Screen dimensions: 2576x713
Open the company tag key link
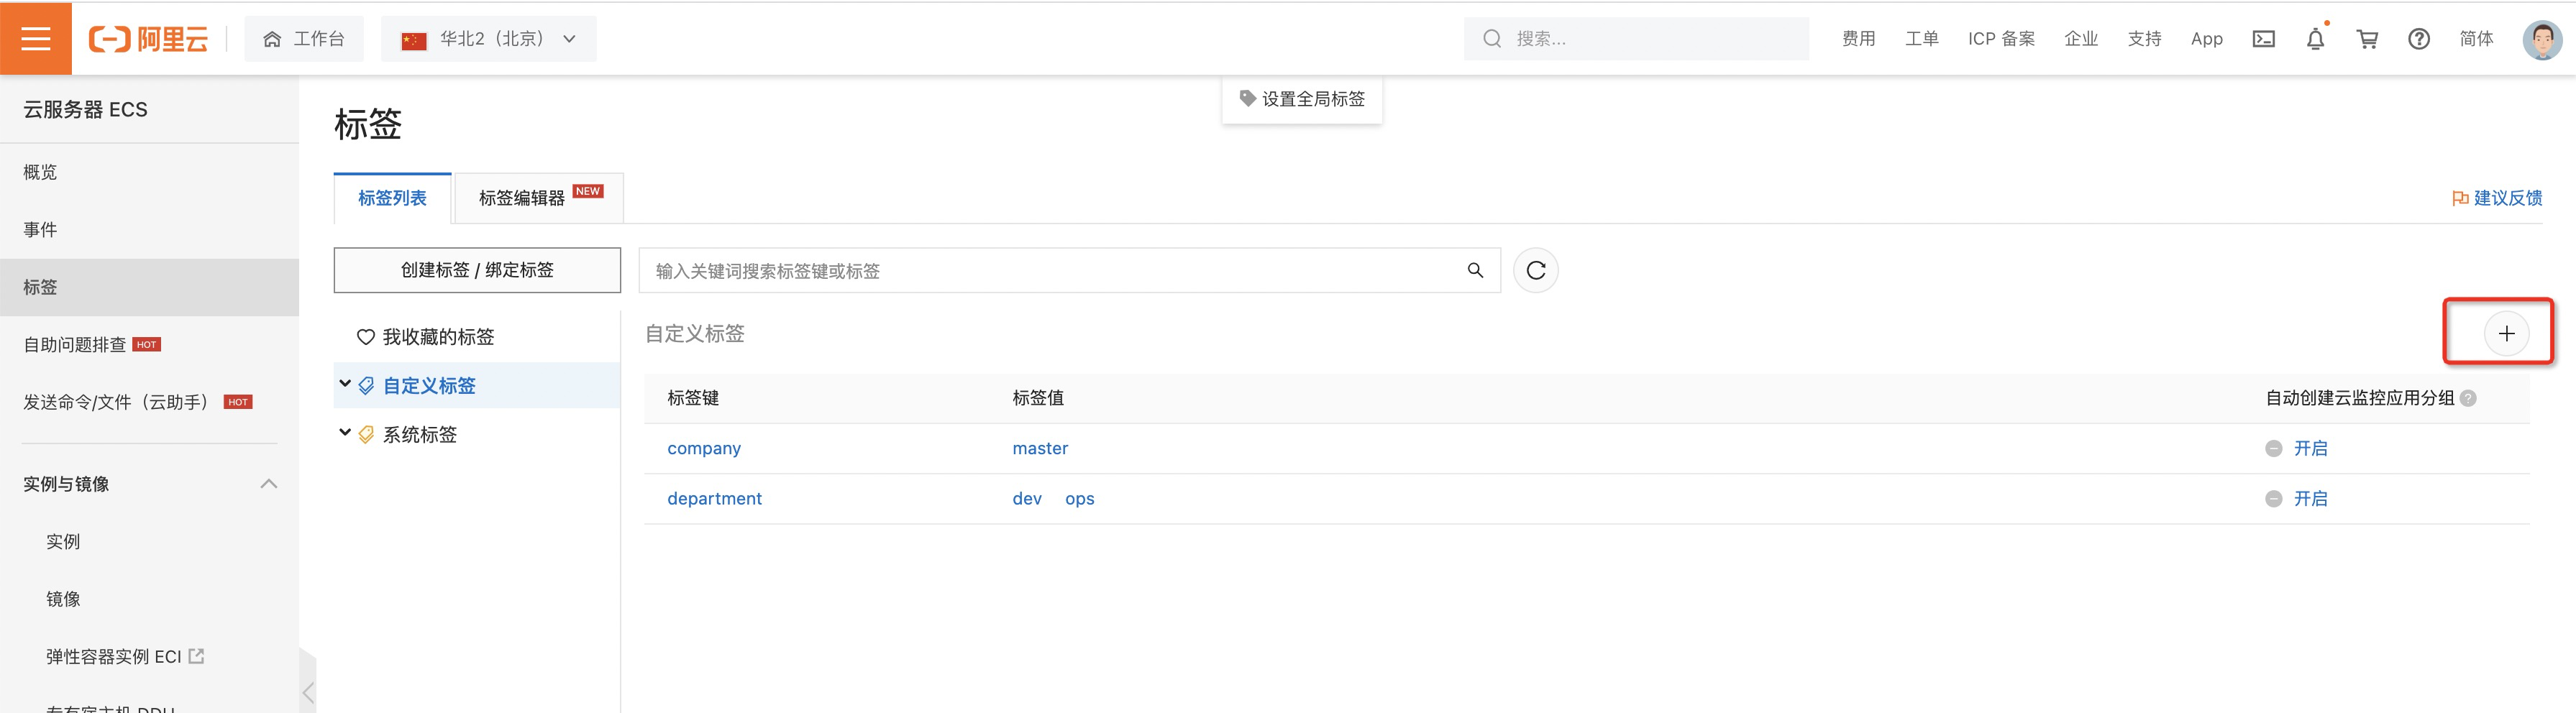click(x=704, y=449)
